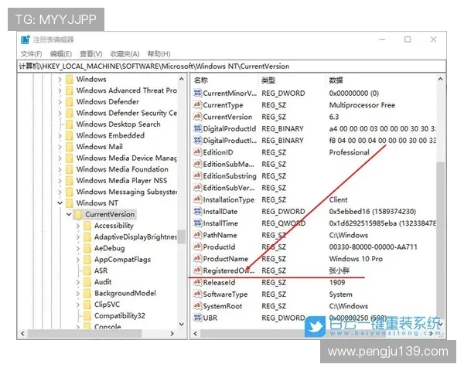Click the CurrentVersion folder icon in tree
Image resolution: width=464 pixels, height=371 pixels.
78,214
